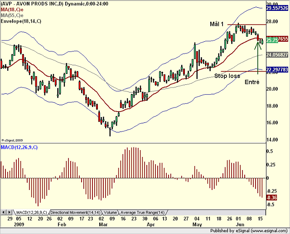Click the 29.557526 upper envelope price tag
The height and width of the screenshot is (234, 290).
[277, 8]
